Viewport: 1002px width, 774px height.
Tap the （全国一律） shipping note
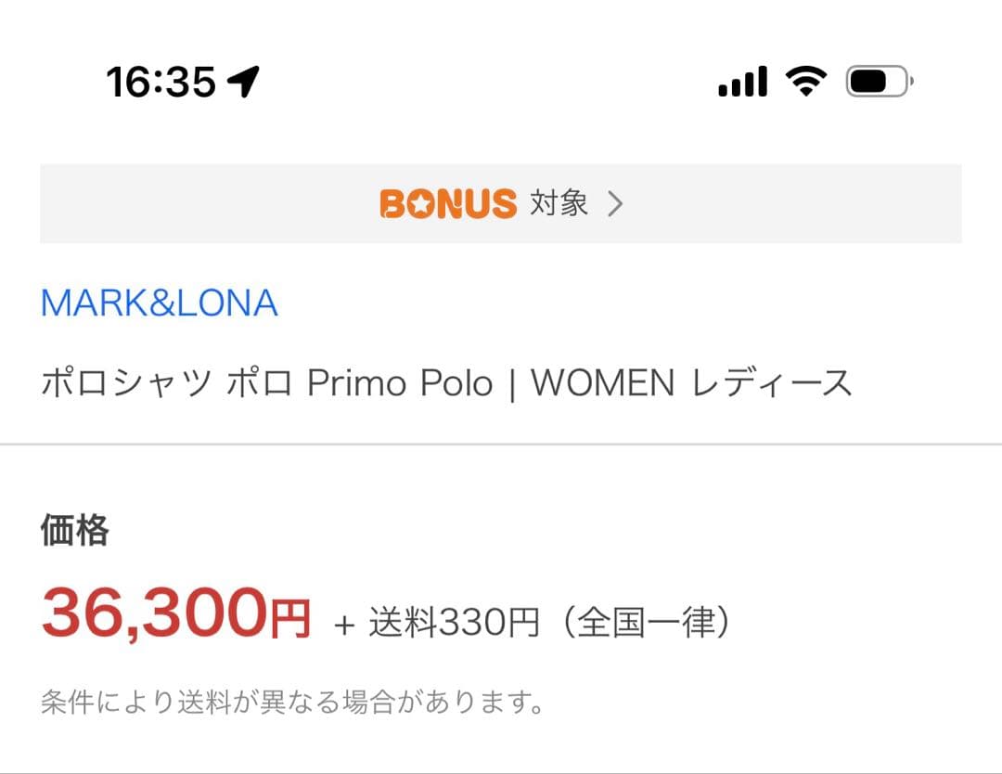(644, 622)
